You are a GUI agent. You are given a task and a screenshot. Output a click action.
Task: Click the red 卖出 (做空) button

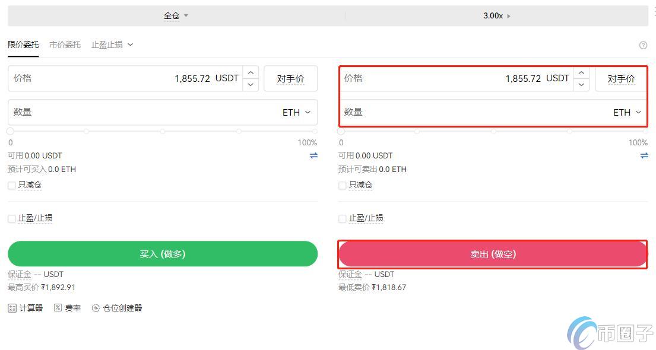493,253
